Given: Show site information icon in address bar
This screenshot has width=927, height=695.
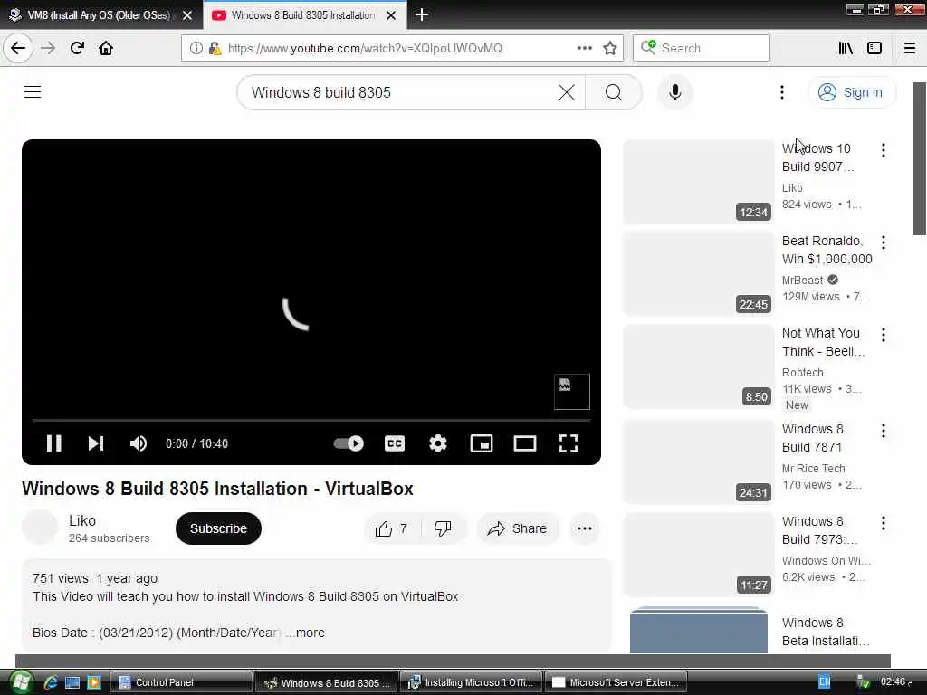Looking at the screenshot, I should (x=196, y=48).
